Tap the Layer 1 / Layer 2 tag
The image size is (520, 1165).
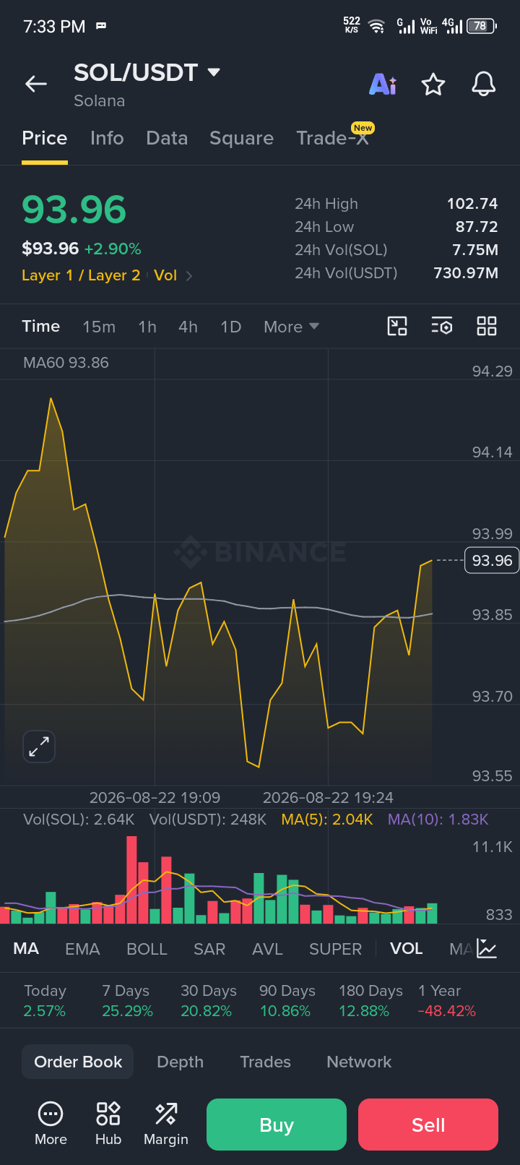(81, 275)
